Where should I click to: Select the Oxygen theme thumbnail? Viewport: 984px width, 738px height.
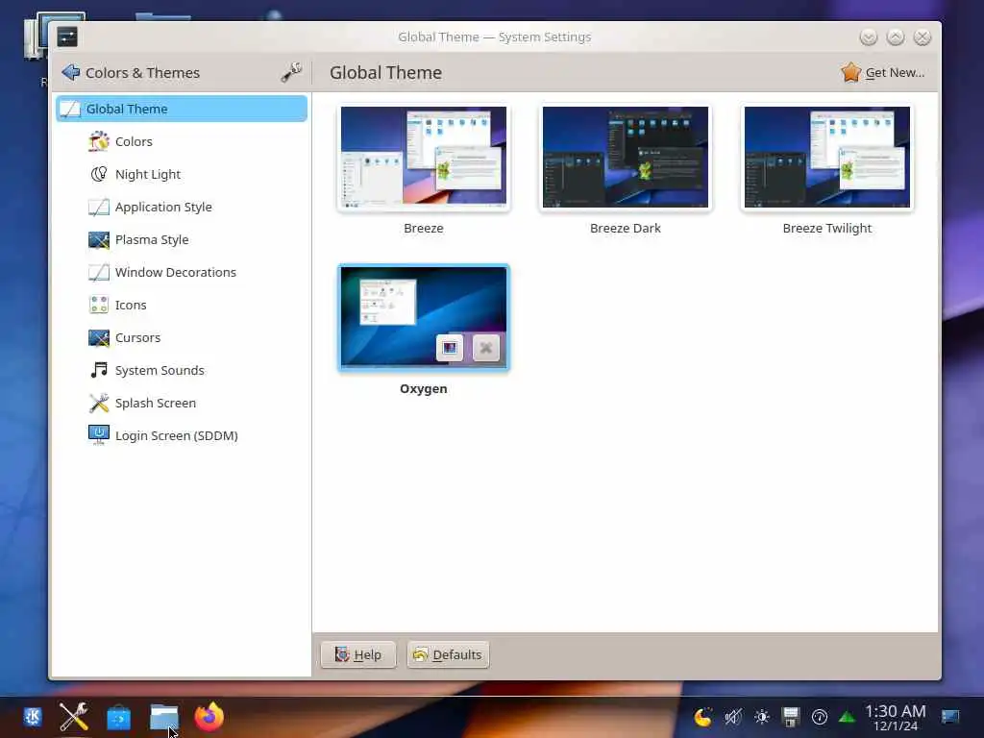point(424,317)
